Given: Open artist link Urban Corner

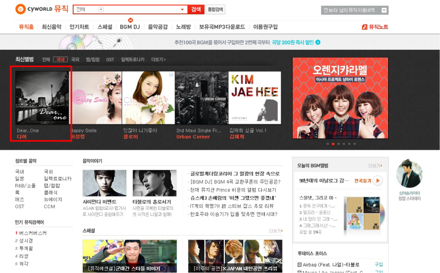Looking at the screenshot, I should click(193, 137).
